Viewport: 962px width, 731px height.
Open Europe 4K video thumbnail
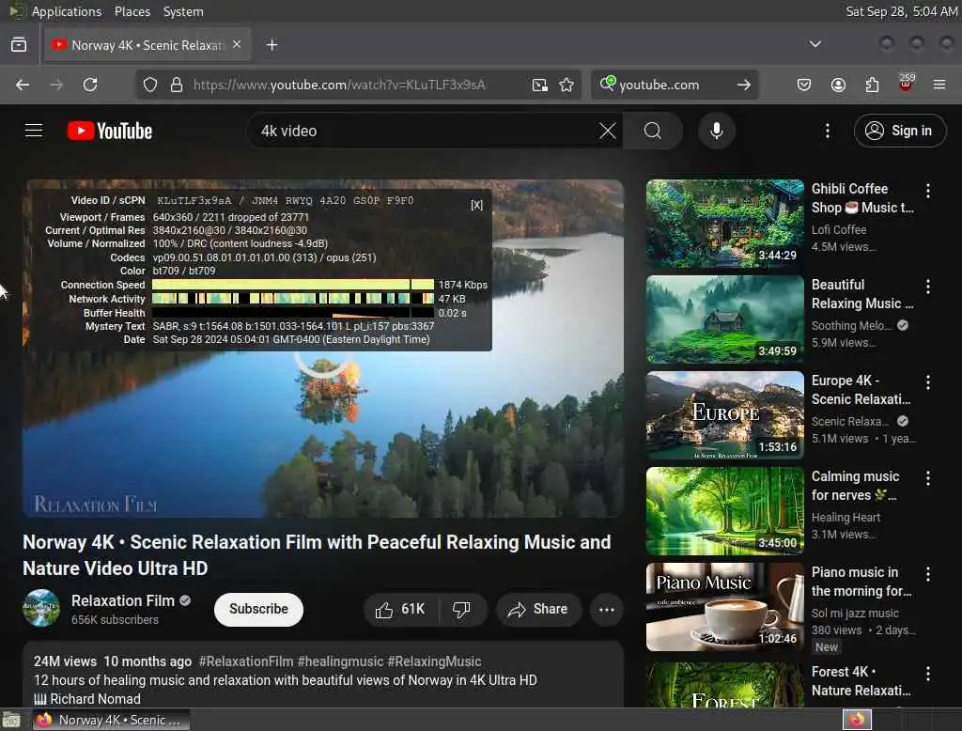click(x=724, y=415)
